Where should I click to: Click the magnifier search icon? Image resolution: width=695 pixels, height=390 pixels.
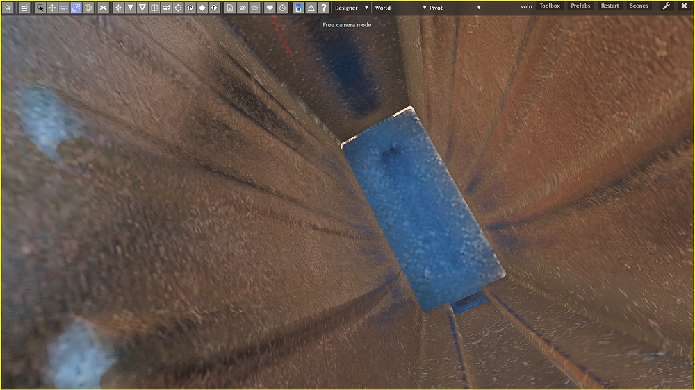coord(8,8)
